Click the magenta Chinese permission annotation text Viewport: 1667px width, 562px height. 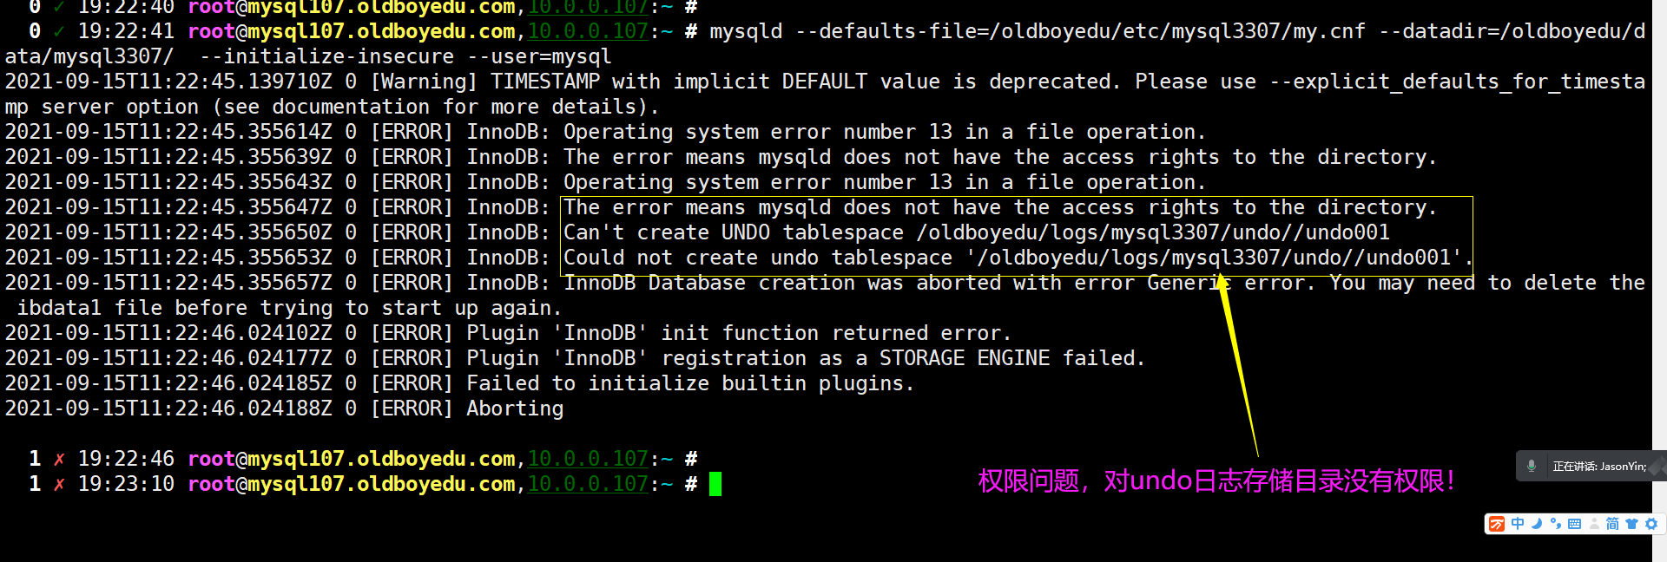pos(1216,480)
